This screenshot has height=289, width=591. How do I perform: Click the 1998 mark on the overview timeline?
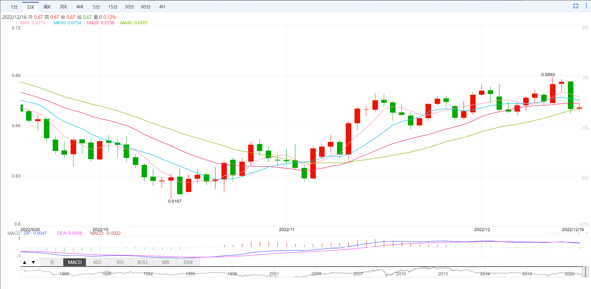pyautogui.click(x=232, y=274)
